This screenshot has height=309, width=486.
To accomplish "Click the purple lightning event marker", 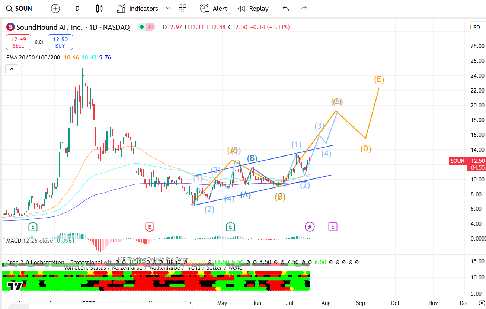I will 310,226.
